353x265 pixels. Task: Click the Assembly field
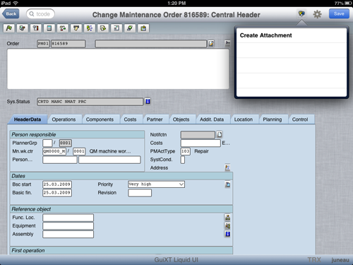68,234
